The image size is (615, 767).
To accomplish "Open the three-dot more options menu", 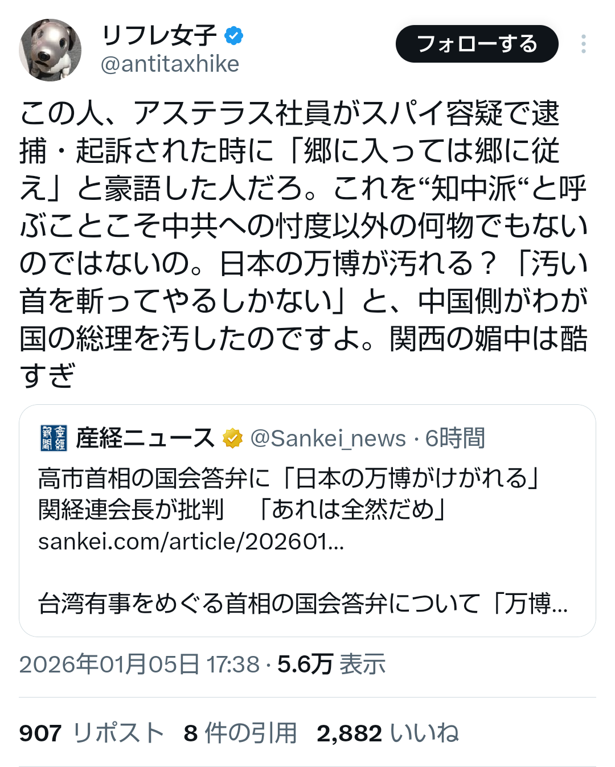I will pyautogui.click(x=583, y=44).
